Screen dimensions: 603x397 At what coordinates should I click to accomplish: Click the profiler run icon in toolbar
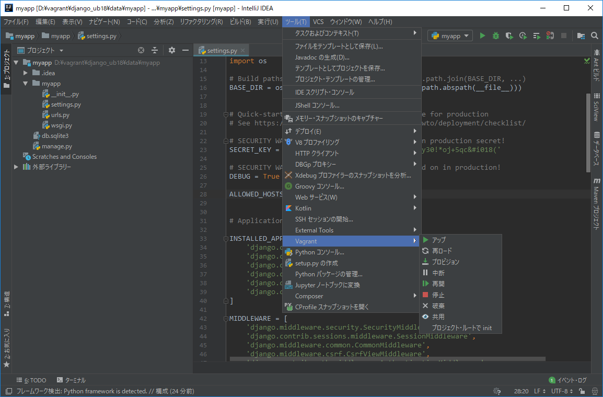point(523,36)
